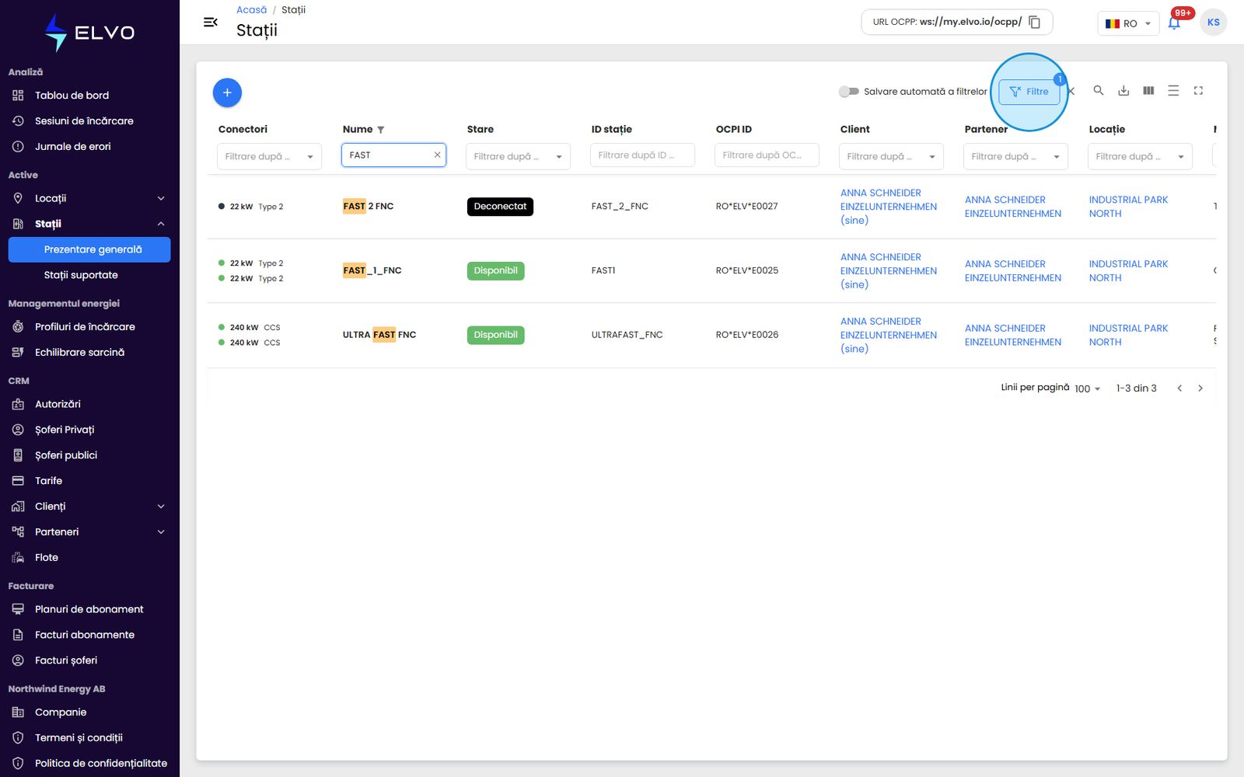Open Partener filter dropdown

pos(1015,156)
